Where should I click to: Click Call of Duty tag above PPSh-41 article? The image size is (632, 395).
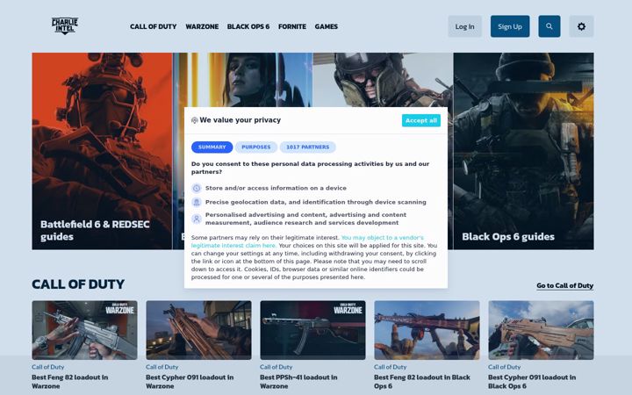pyautogui.click(x=276, y=367)
